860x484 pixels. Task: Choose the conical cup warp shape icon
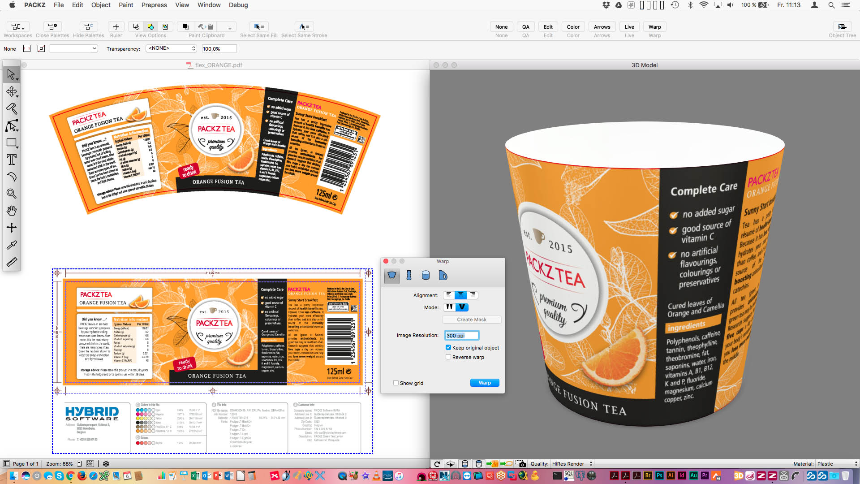pyautogui.click(x=392, y=275)
